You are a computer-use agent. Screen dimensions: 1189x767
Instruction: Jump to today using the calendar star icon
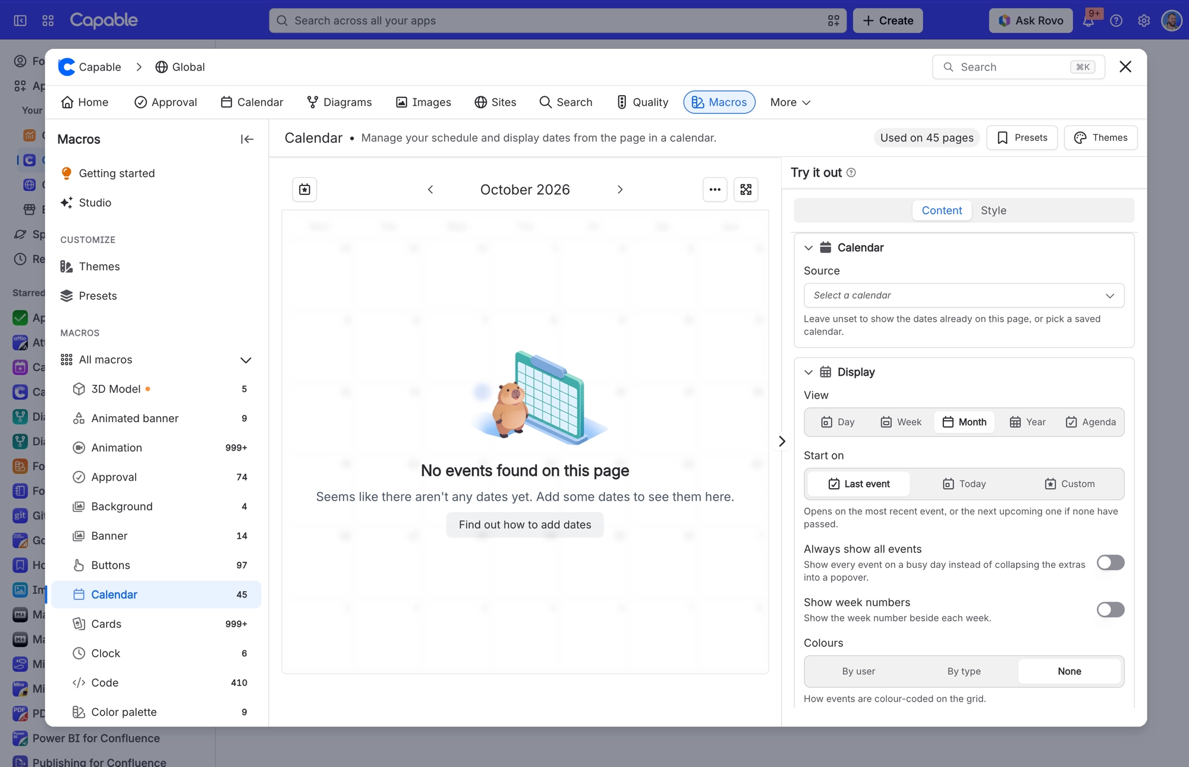304,190
